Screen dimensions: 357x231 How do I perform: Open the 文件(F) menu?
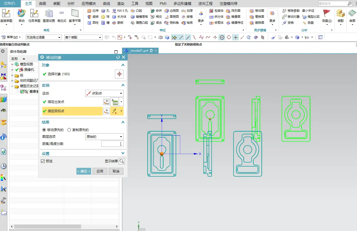[x=9, y=4]
